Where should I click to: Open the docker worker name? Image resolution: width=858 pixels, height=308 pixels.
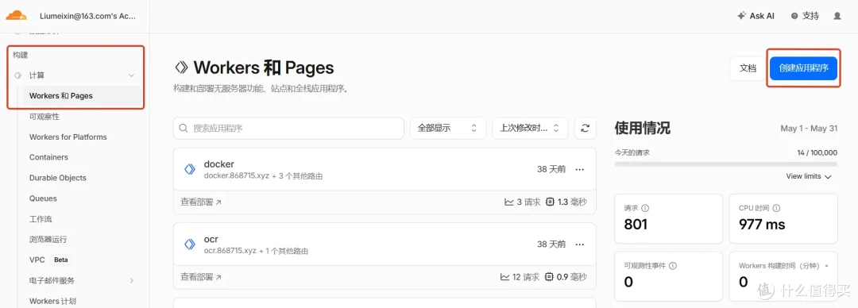(x=219, y=164)
